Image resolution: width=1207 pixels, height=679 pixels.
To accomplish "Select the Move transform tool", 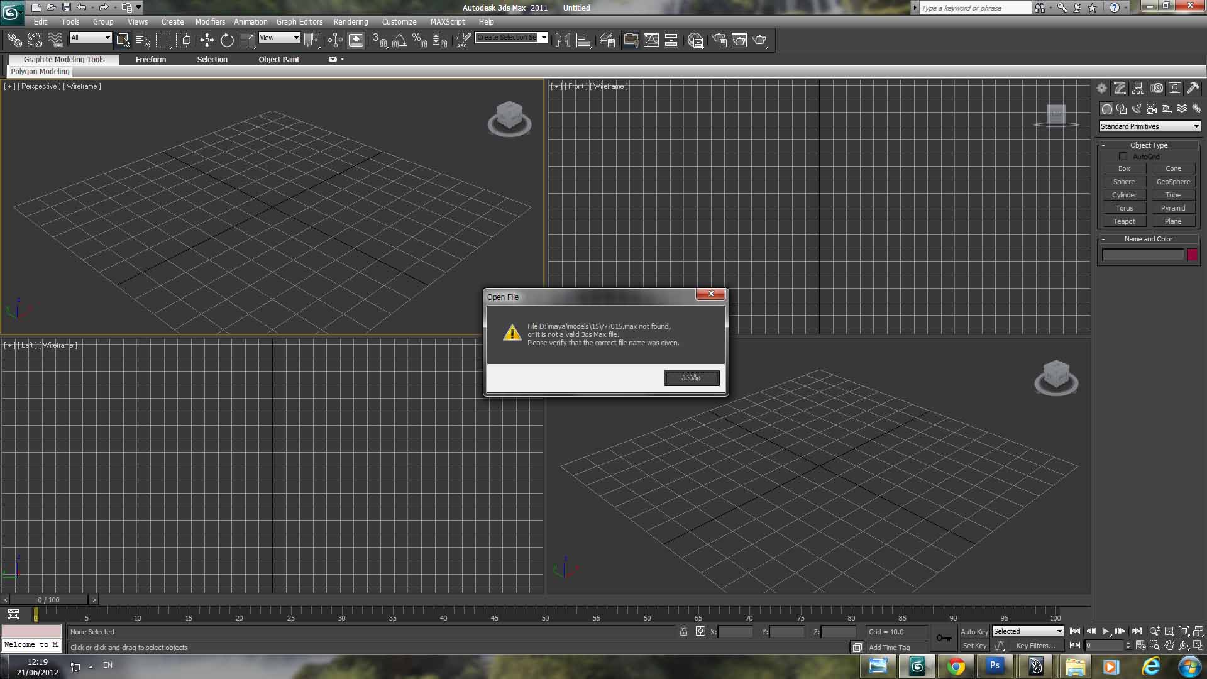I will [207, 40].
